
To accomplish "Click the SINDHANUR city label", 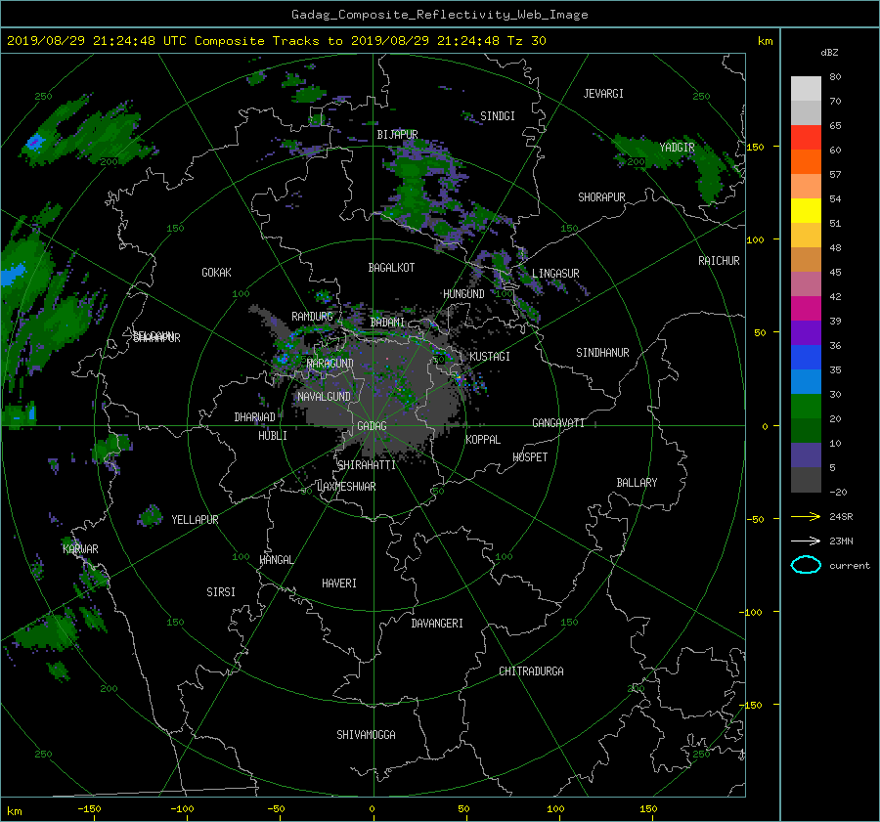I will [602, 353].
